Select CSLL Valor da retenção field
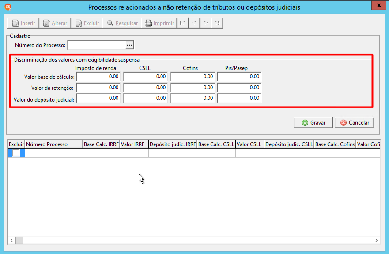The image size is (389, 254). 146,88
